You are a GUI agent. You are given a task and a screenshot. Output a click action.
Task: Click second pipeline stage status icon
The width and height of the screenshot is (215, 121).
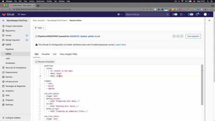(x=178, y=36)
